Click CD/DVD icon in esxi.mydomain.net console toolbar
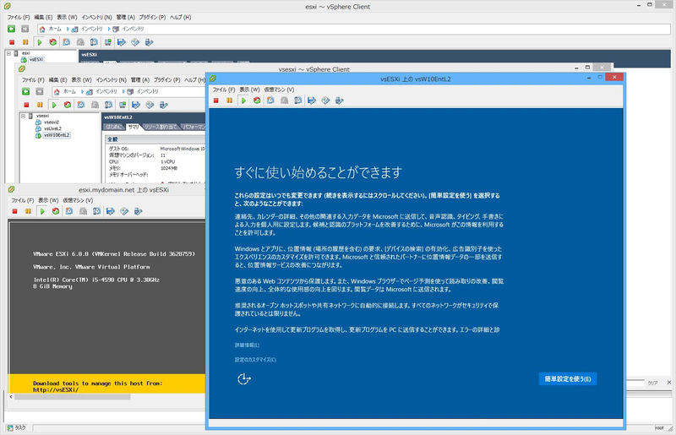The image size is (676, 435). pos(124,211)
